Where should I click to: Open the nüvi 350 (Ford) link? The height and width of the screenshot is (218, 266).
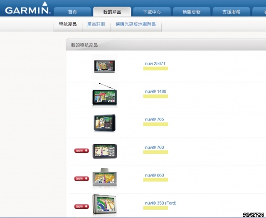[x=161, y=203]
